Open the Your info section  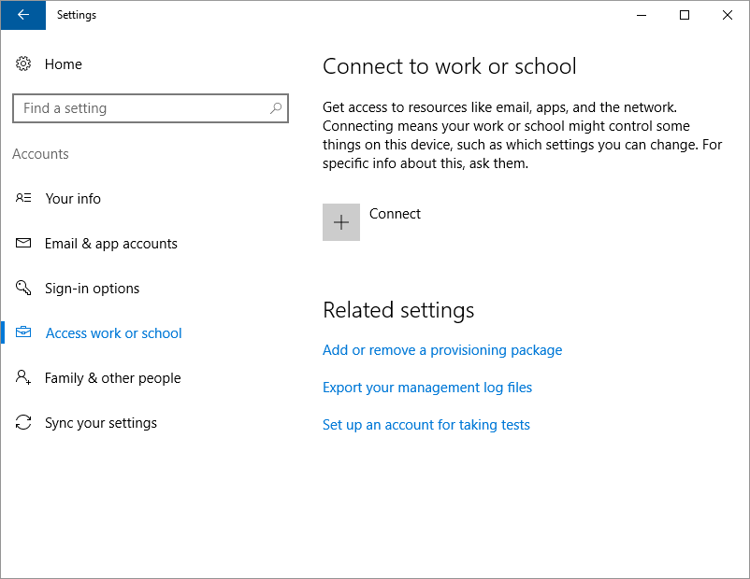pos(73,199)
